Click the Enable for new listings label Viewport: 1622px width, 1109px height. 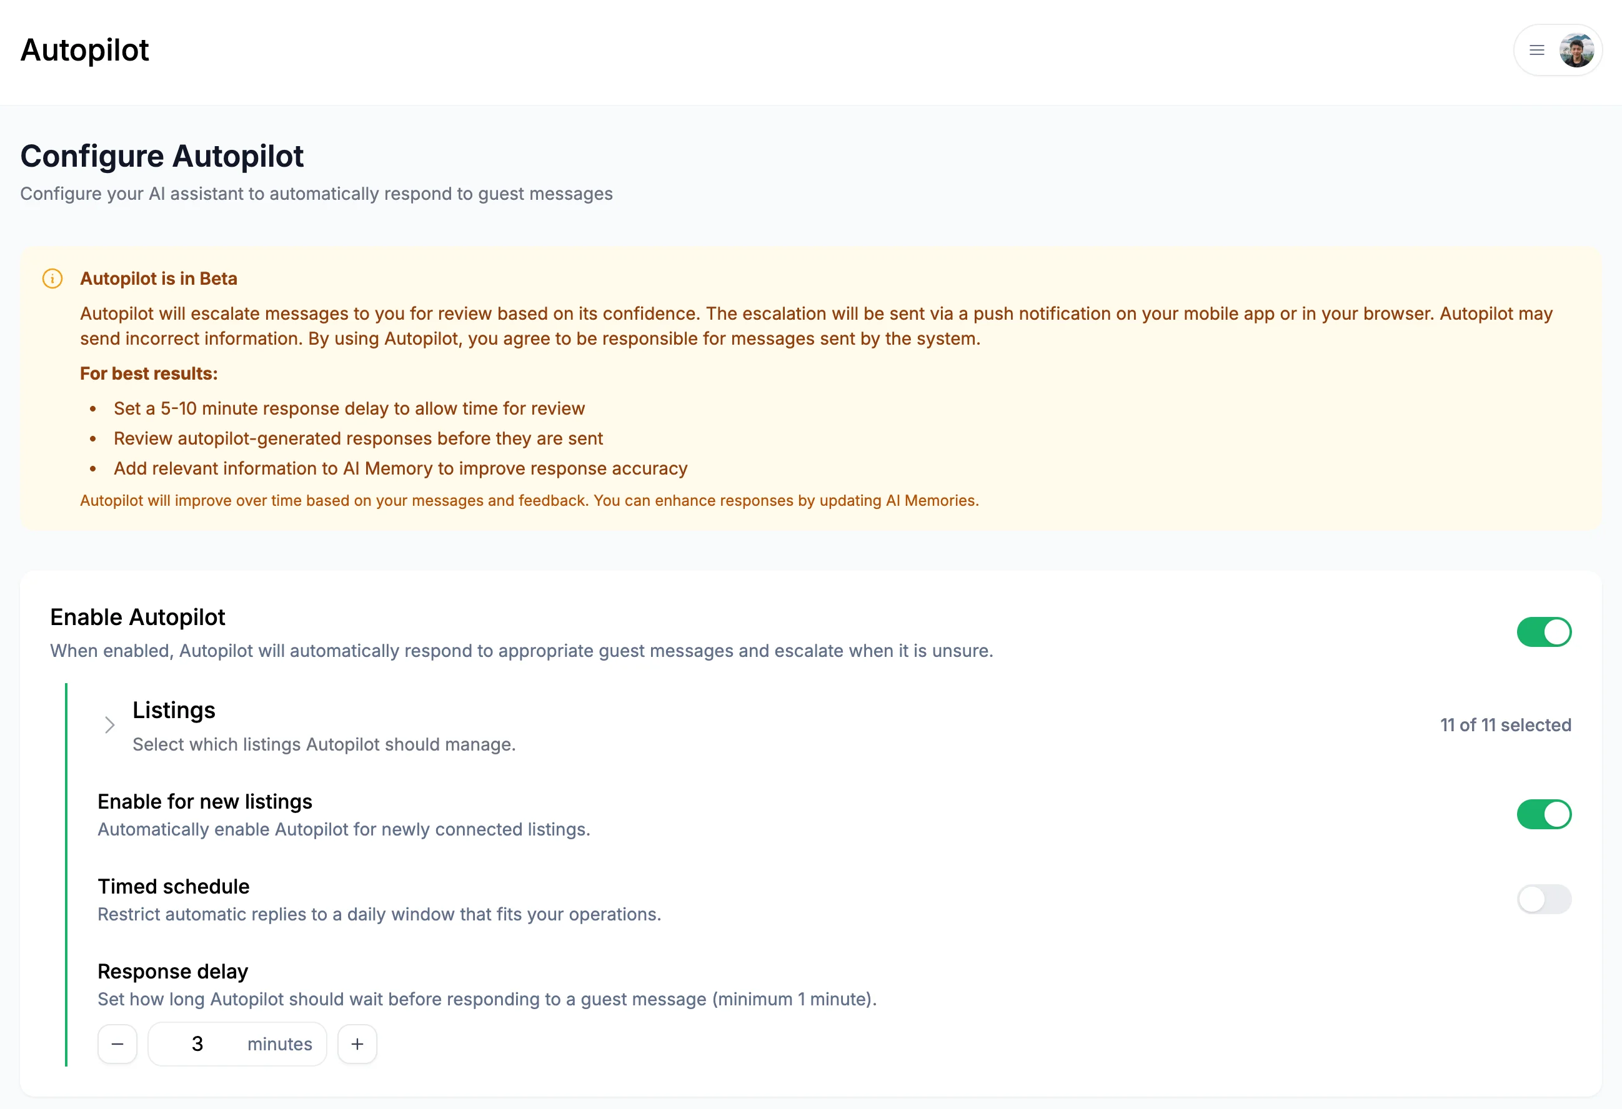[x=204, y=802]
